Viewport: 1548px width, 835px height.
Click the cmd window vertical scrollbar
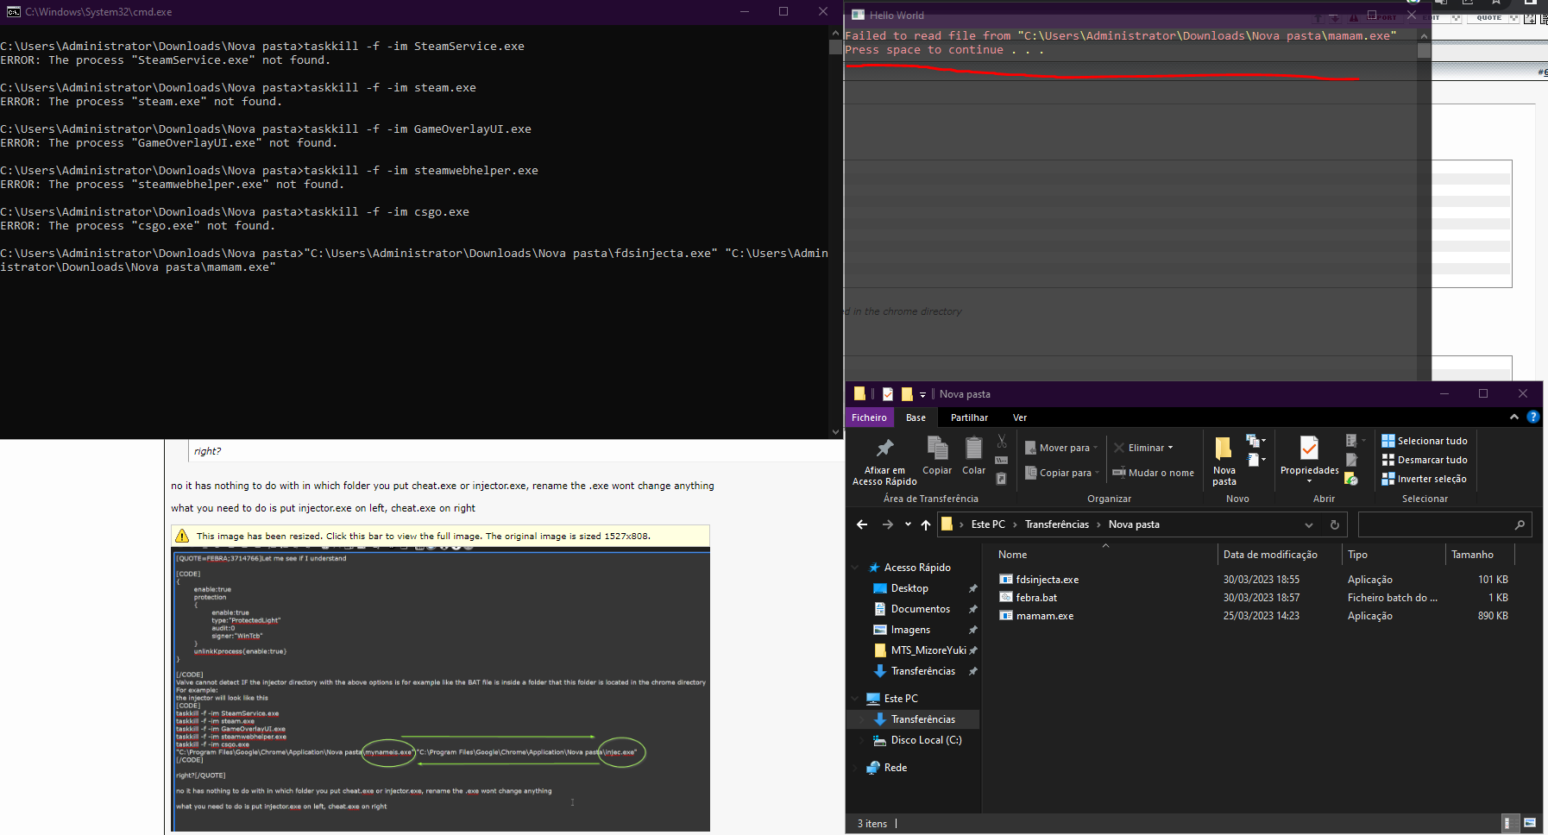tap(835, 233)
